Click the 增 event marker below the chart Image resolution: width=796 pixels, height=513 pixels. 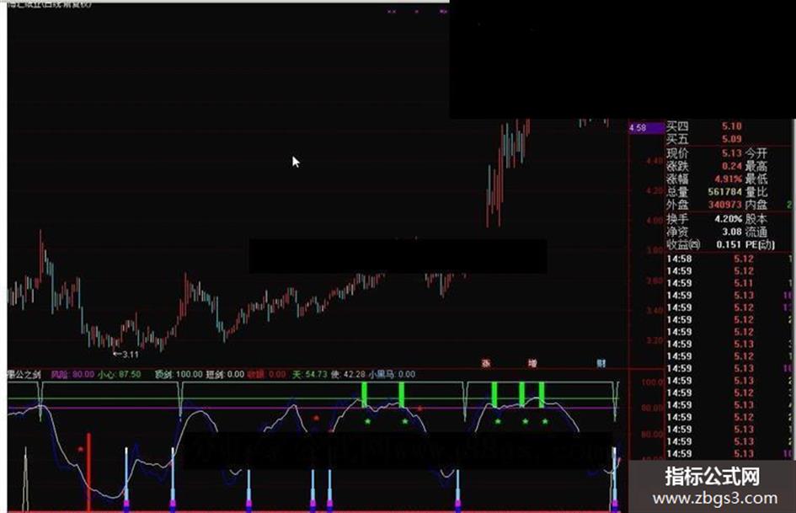click(532, 363)
